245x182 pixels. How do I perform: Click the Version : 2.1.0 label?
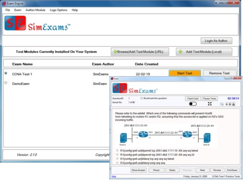coord(27,155)
